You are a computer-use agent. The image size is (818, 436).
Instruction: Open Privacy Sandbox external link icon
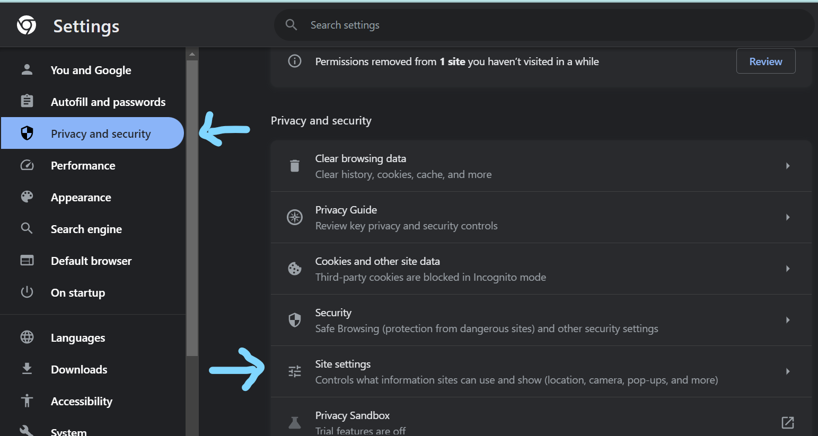tap(788, 422)
